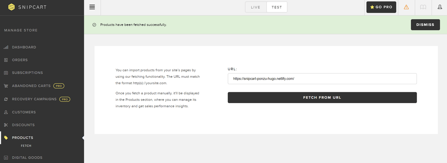The image size is (447, 163).
Task: Click the Dashboard bar chart icon
Action: coord(6,47)
